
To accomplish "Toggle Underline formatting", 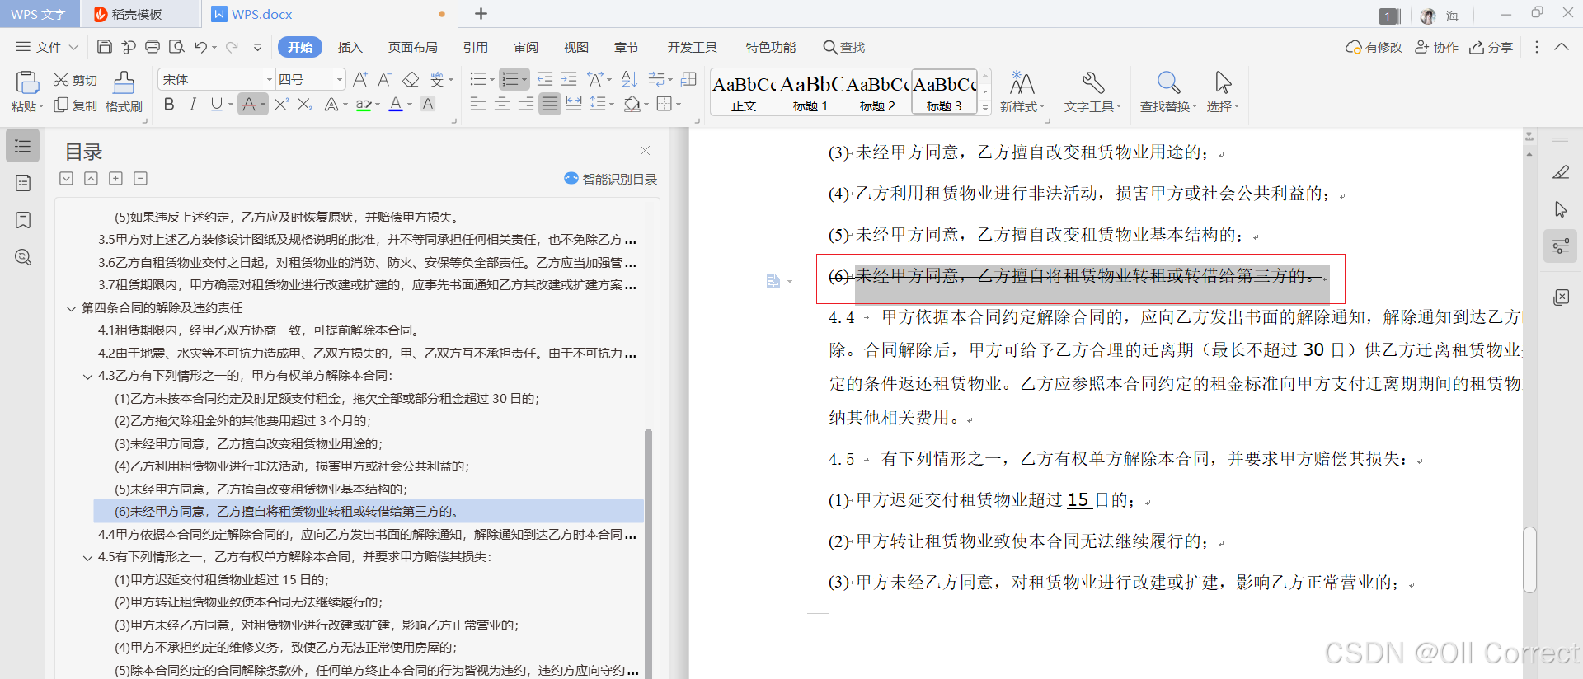I will click(216, 104).
